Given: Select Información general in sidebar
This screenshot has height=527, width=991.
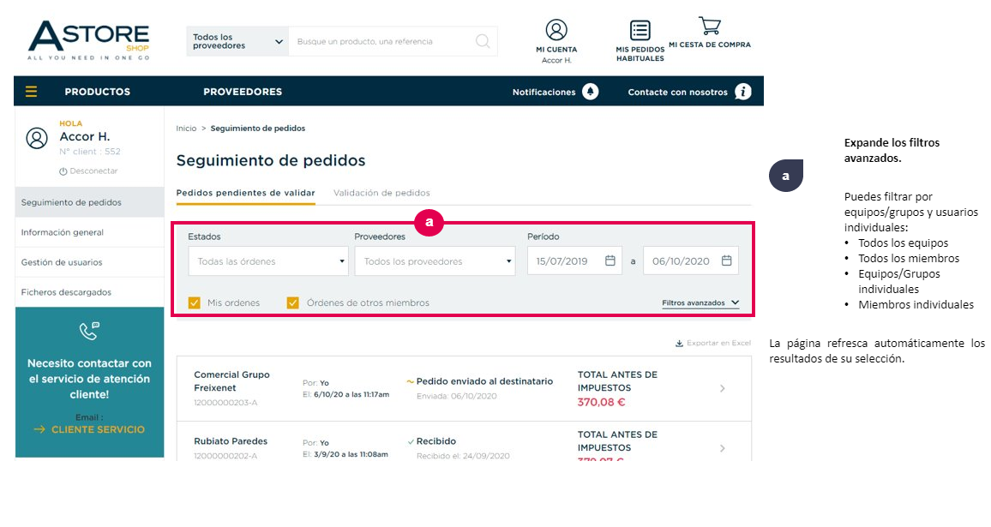Looking at the screenshot, I should pos(89,232).
